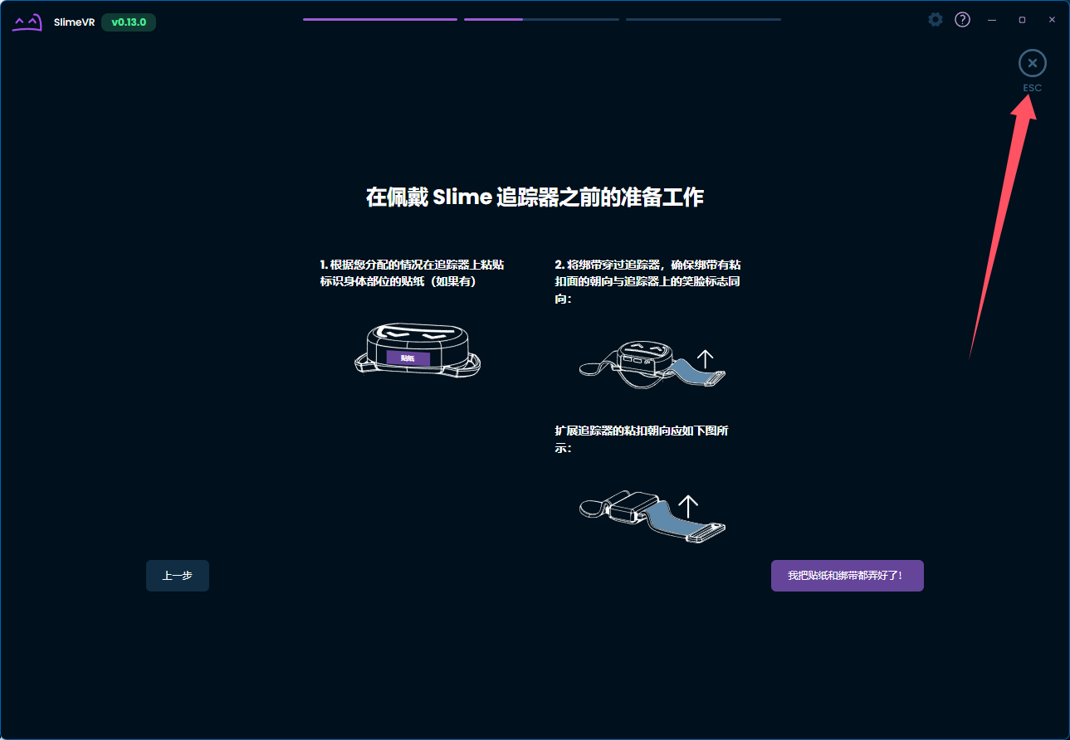This screenshot has height=740, width=1070.
Task: Click the third progress bar segment
Action: pos(703,19)
